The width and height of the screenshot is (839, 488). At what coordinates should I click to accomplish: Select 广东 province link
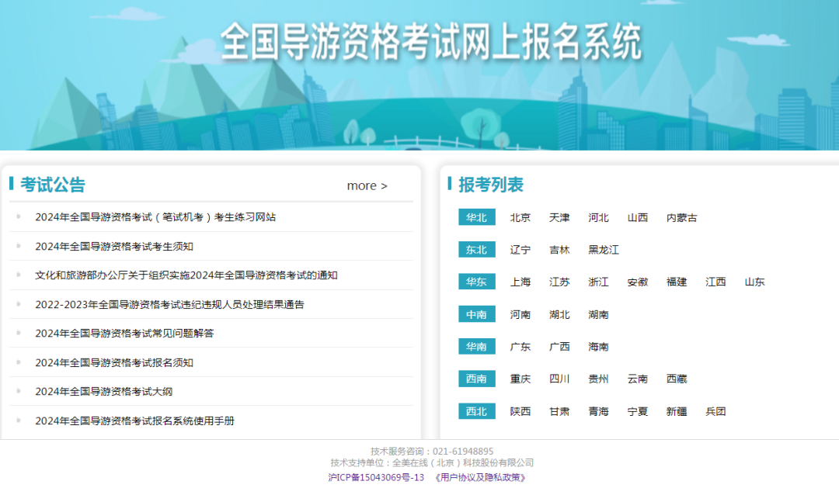pyautogui.click(x=520, y=347)
